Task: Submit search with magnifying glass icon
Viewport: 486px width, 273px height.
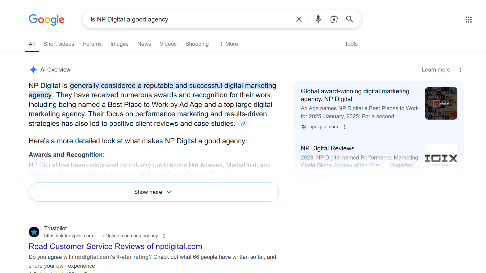Action: (350, 19)
